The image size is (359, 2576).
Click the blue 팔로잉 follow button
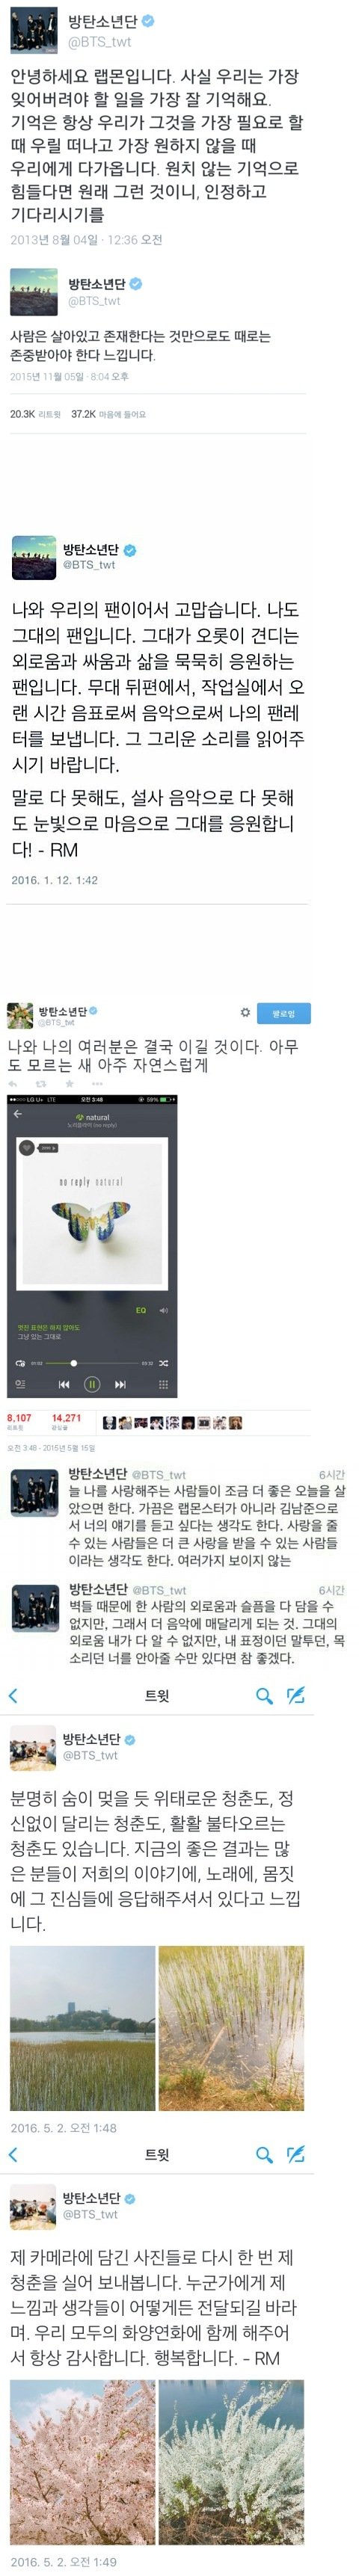click(x=284, y=1013)
